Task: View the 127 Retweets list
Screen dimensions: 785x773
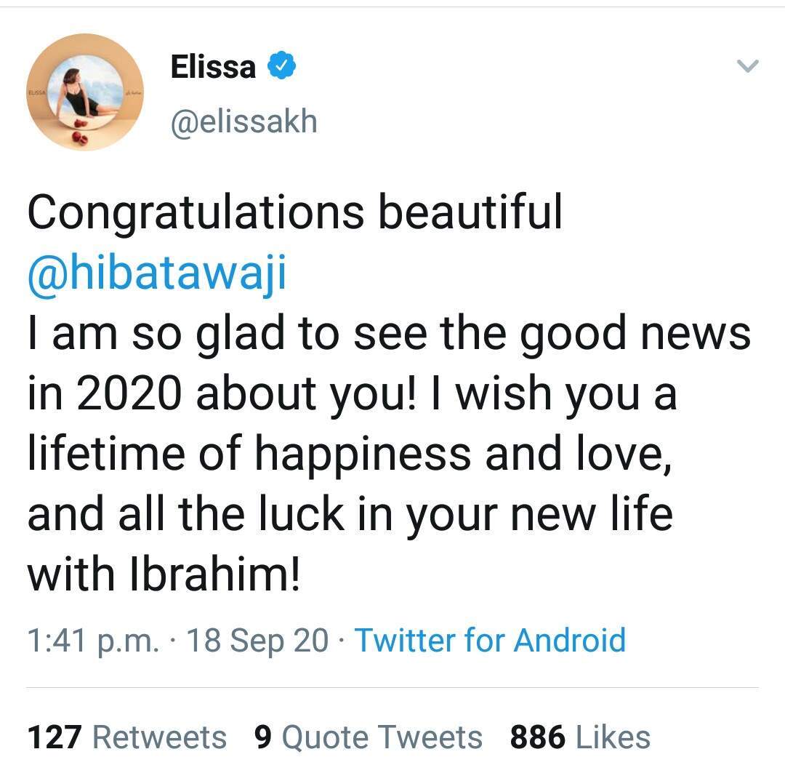Action: (127, 737)
